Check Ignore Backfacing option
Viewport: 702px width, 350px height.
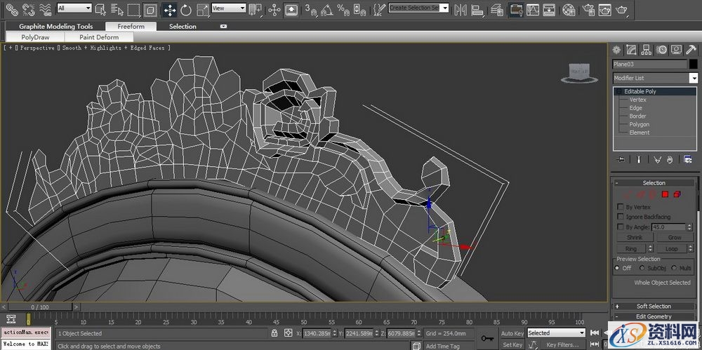620,217
